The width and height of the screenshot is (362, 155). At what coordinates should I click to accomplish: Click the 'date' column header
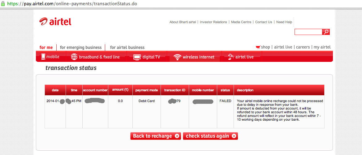55,90
